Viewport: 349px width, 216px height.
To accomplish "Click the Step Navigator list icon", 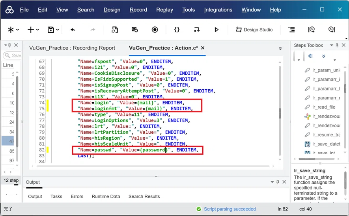I will coord(291,30).
